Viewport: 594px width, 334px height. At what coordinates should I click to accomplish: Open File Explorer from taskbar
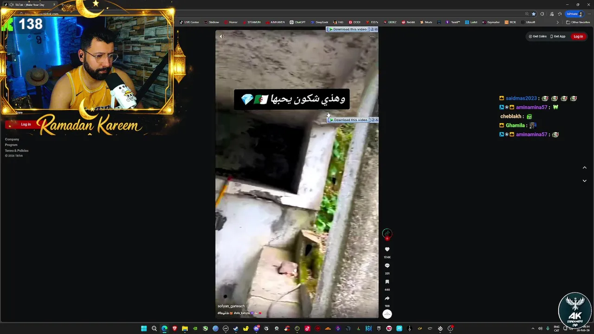[185, 328]
